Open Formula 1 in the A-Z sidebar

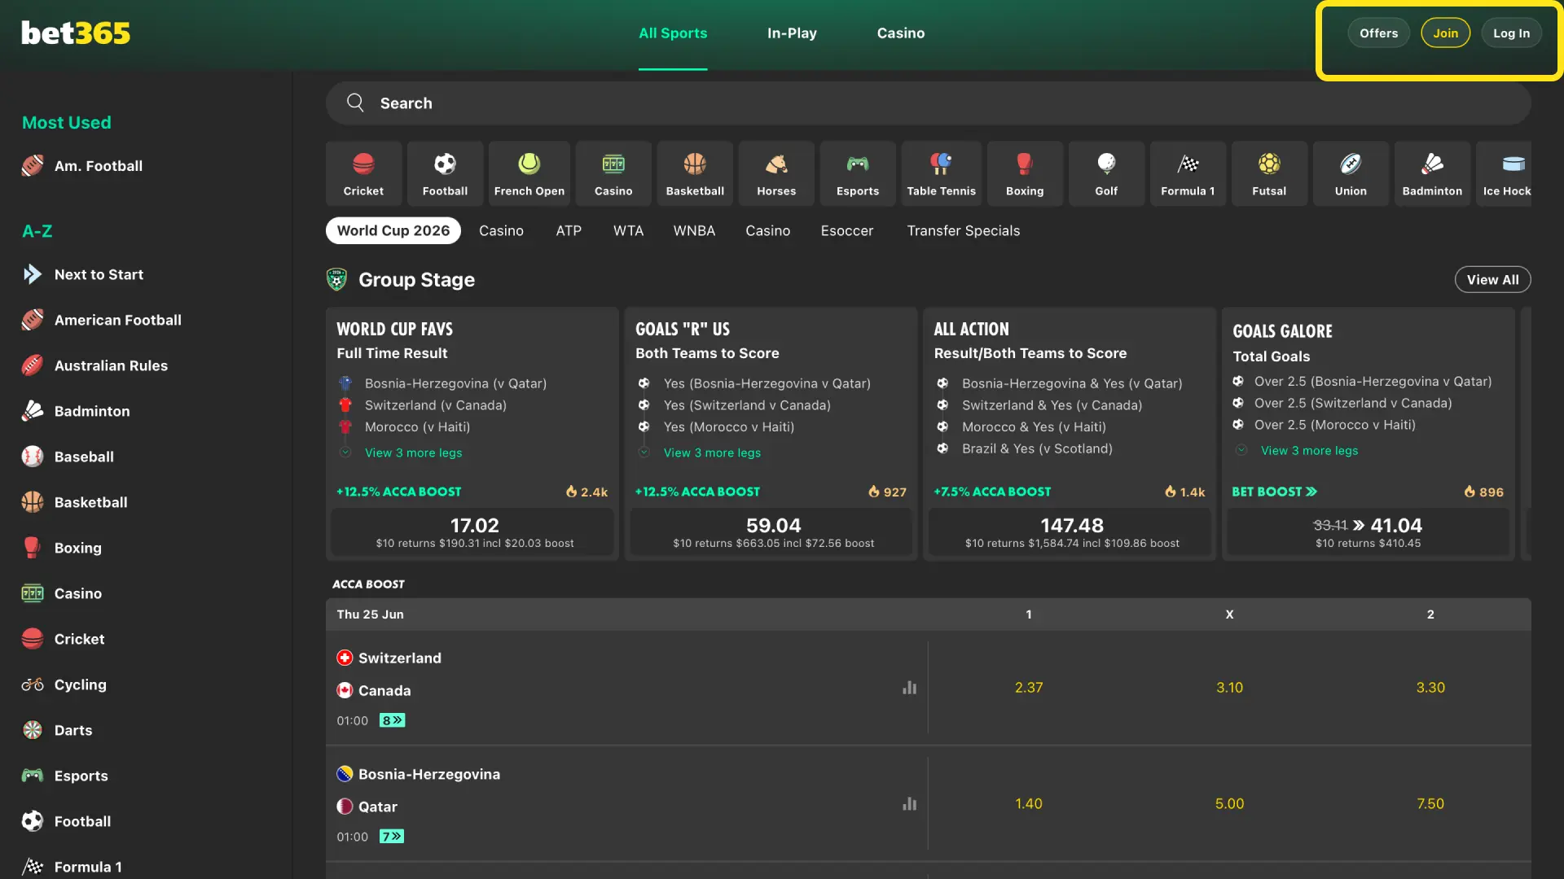click(72, 867)
